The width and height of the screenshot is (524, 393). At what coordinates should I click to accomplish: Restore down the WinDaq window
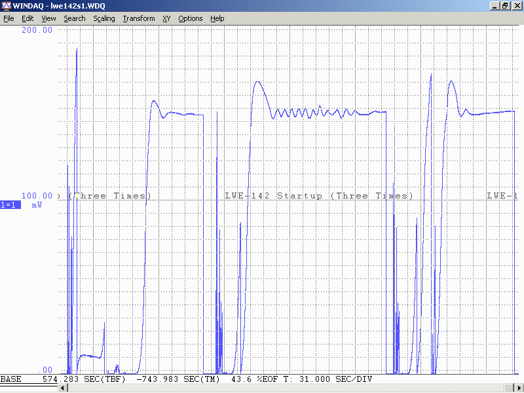[x=505, y=6]
